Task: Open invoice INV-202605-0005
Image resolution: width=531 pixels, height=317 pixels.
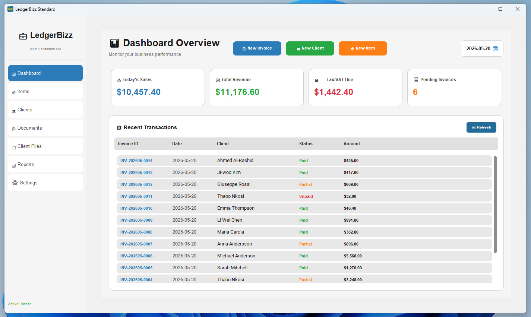Action: point(136,268)
